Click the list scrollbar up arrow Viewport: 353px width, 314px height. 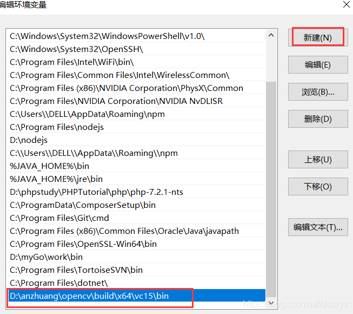pos(271,35)
